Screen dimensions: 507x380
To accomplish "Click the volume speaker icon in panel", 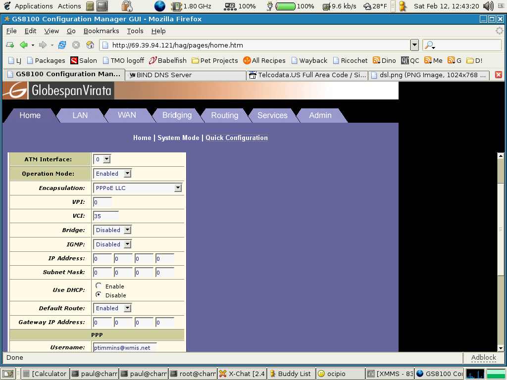I will pos(488,6).
